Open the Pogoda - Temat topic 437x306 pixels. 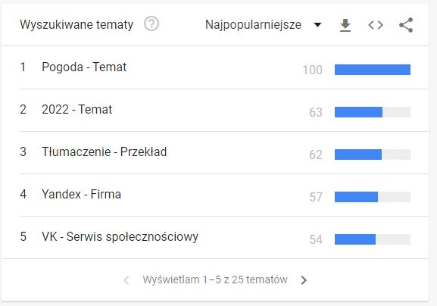click(x=84, y=67)
